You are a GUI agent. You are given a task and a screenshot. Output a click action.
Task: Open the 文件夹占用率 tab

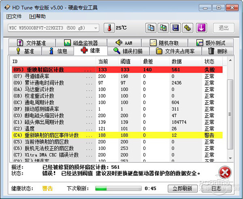[175, 51]
